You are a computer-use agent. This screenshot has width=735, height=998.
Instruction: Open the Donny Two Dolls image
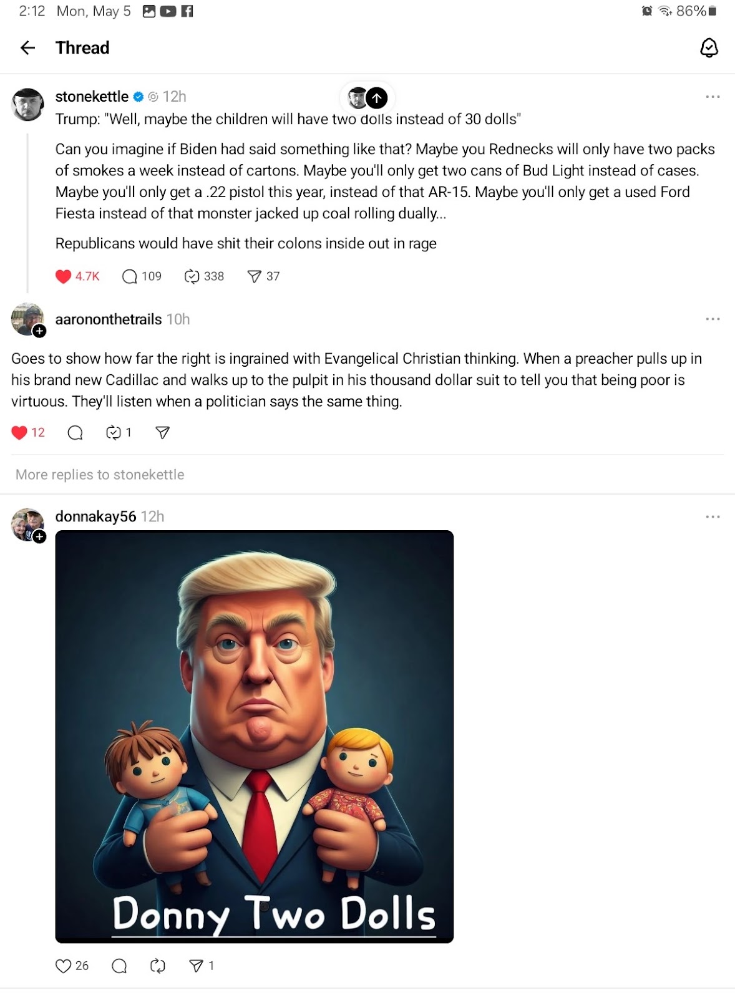[255, 737]
